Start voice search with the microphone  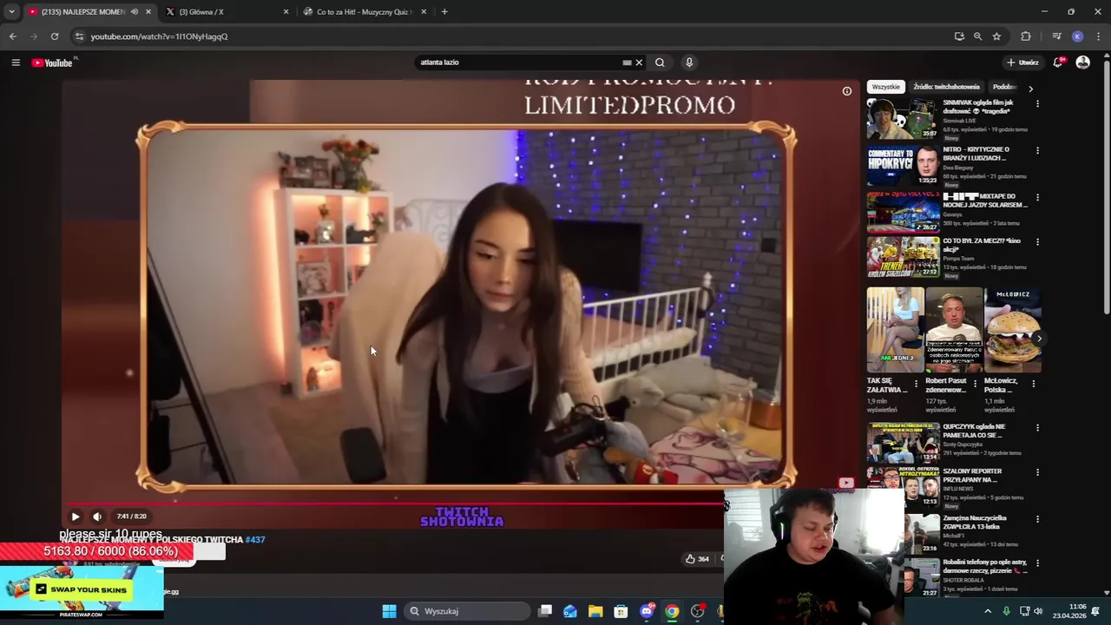pos(689,62)
